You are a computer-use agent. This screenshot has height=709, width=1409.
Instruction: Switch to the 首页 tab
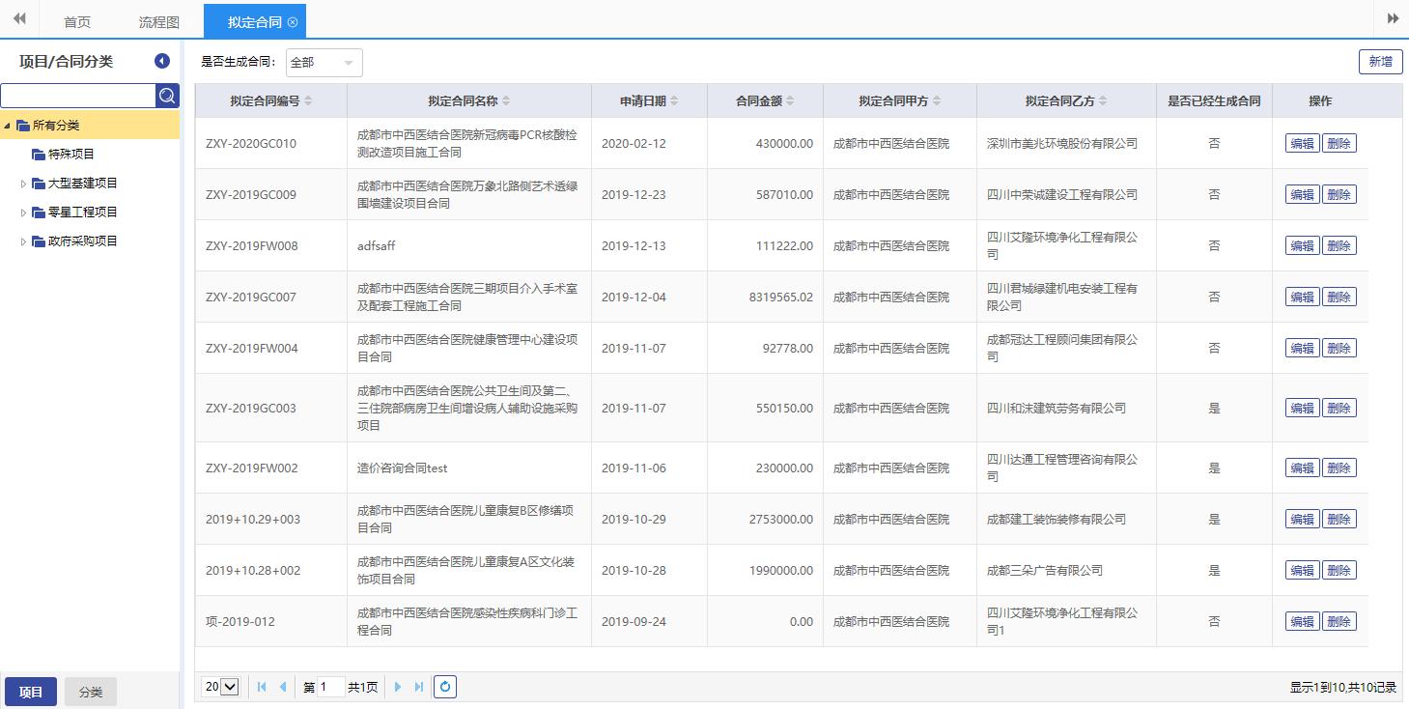click(77, 21)
